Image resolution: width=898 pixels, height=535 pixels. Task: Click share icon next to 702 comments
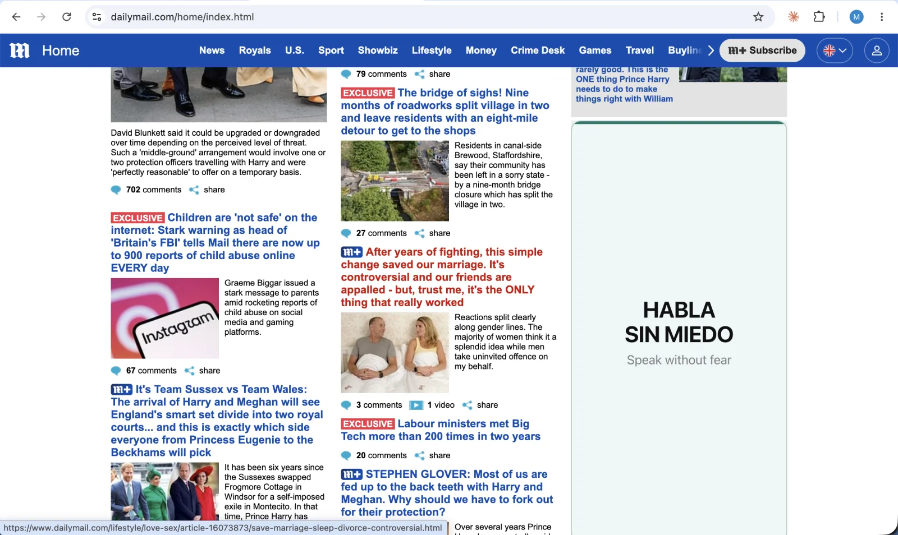click(x=194, y=190)
